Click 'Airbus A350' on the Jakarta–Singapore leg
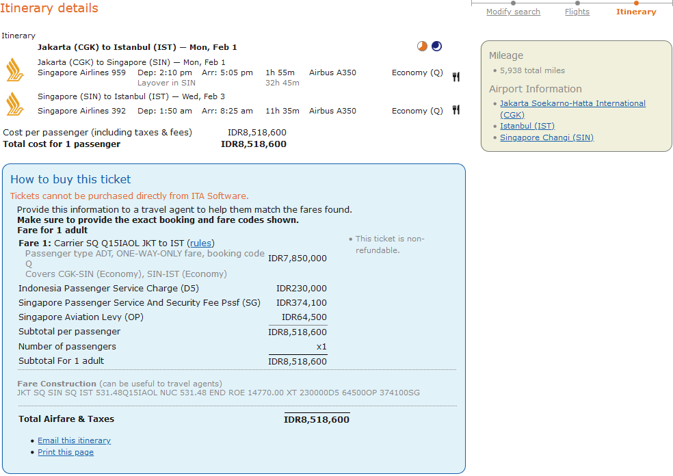673x476 pixels. (x=332, y=72)
